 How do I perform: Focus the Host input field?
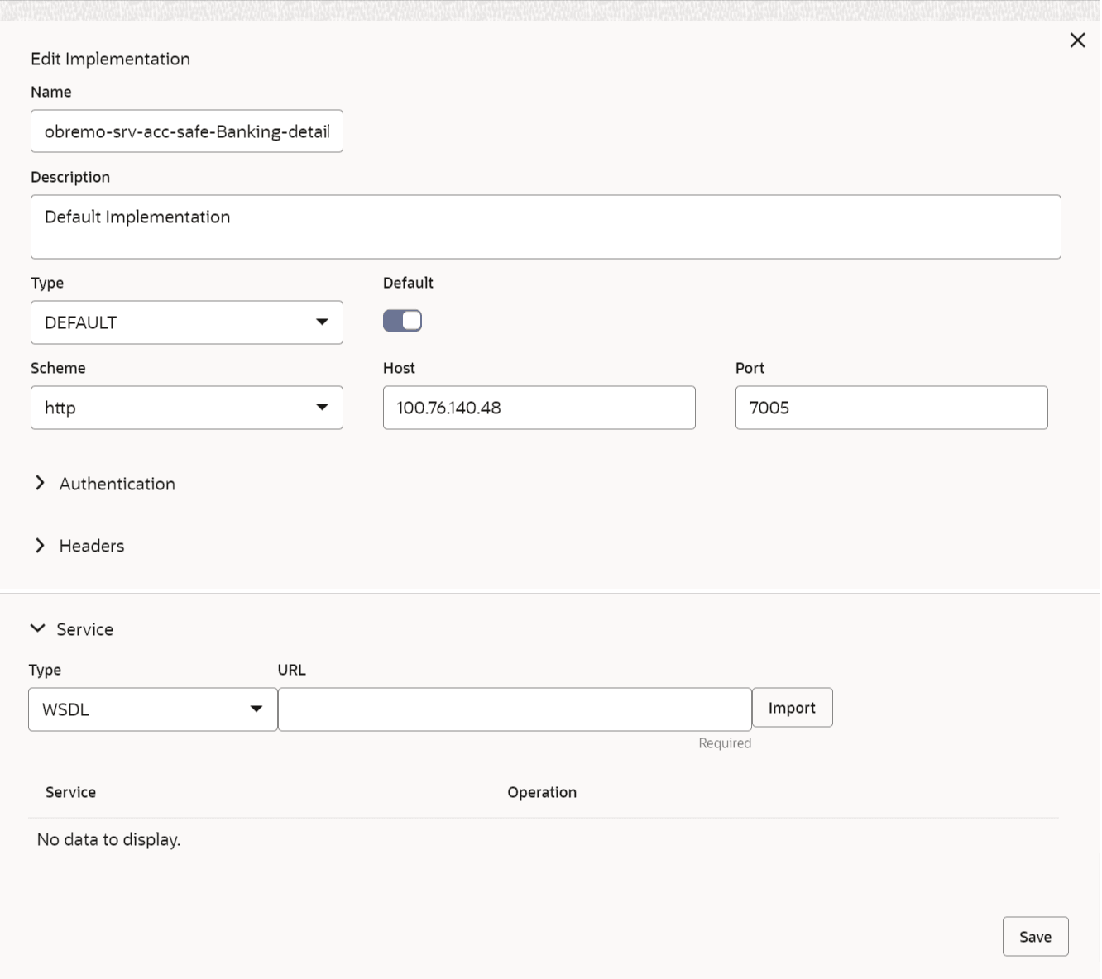(x=539, y=408)
